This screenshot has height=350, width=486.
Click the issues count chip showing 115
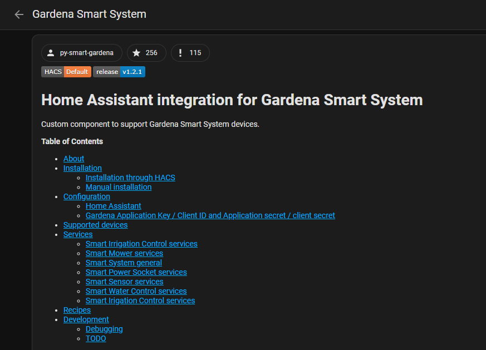tap(190, 53)
